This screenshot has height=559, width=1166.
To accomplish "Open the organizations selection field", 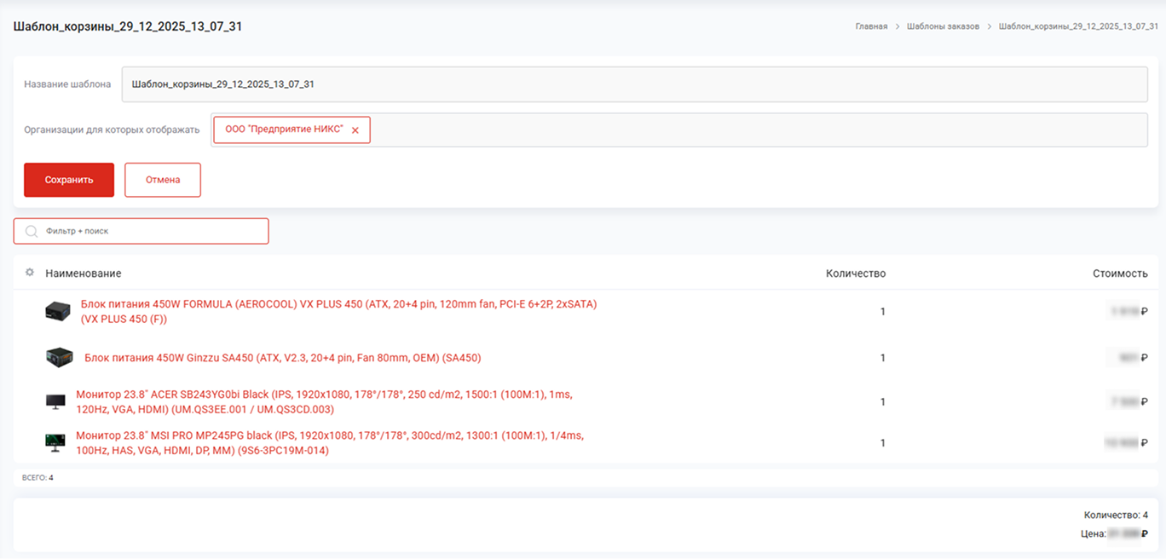I will tap(757, 130).
